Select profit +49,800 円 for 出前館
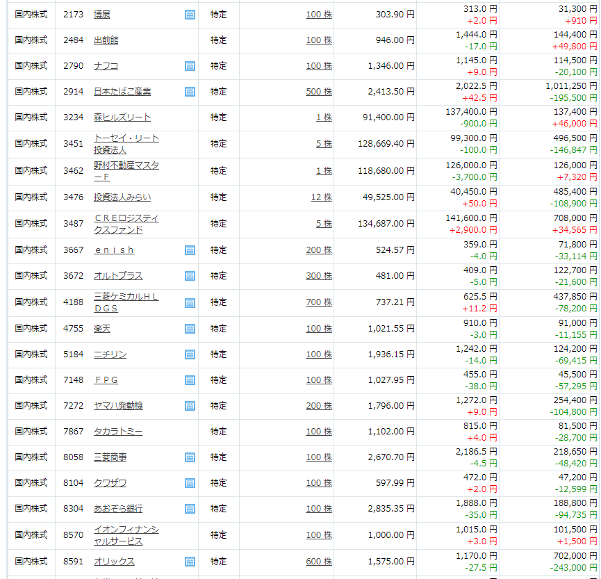 click(574, 47)
